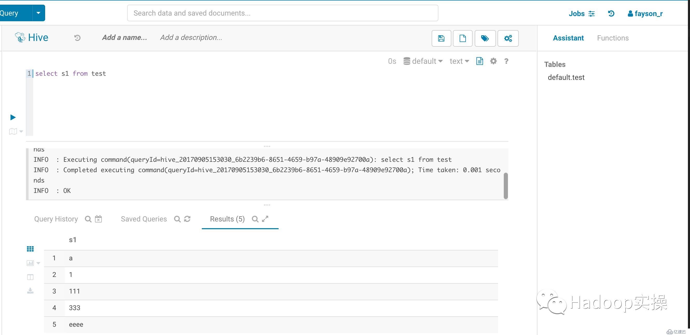Viewport: 690px width, 335px height.
Task: Clear query history calendar icon
Action: click(x=98, y=219)
